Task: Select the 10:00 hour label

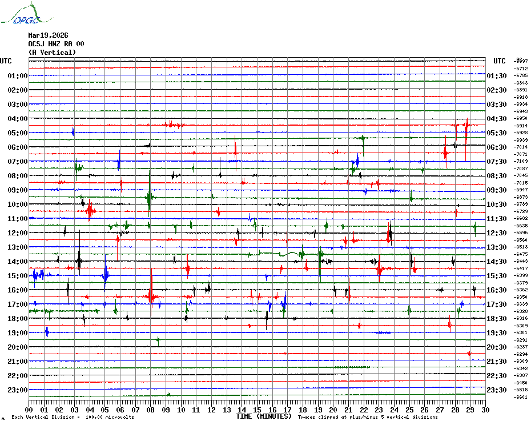Action: [x=18, y=205]
